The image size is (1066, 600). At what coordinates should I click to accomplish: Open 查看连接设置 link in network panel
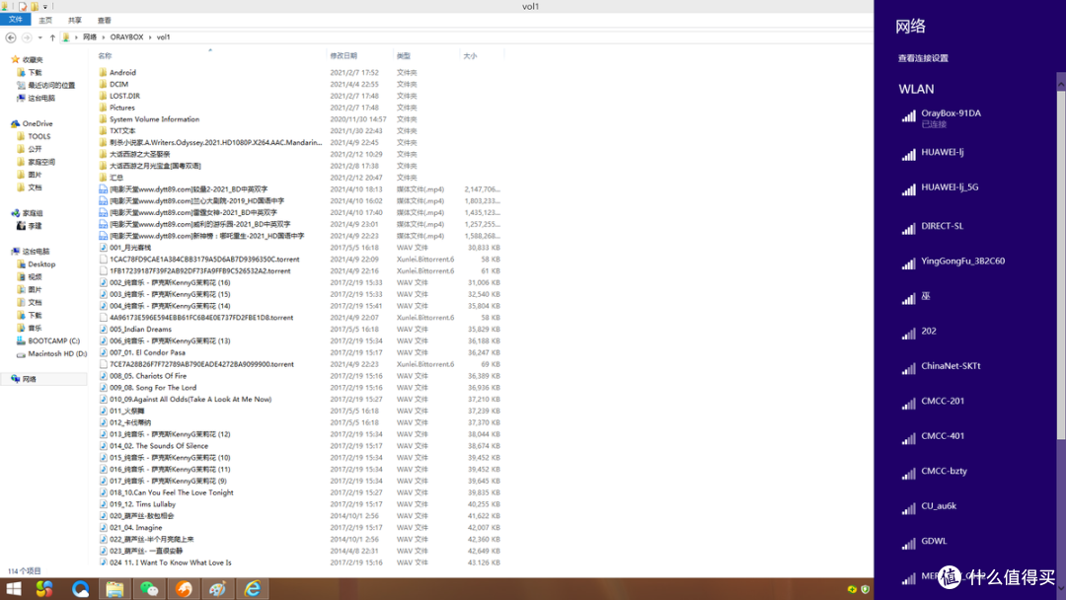923,58
